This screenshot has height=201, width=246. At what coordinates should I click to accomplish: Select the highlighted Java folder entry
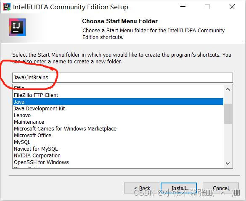point(118,102)
